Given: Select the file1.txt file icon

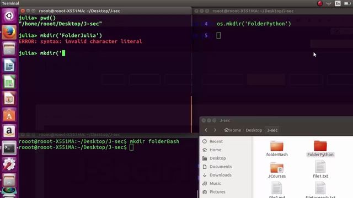Looking at the screenshot, I should click(320, 167).
